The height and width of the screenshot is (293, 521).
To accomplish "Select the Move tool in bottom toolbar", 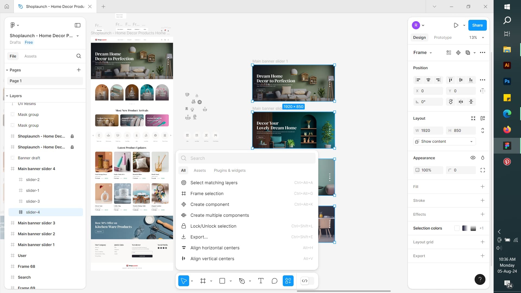I will pos(184,281).
